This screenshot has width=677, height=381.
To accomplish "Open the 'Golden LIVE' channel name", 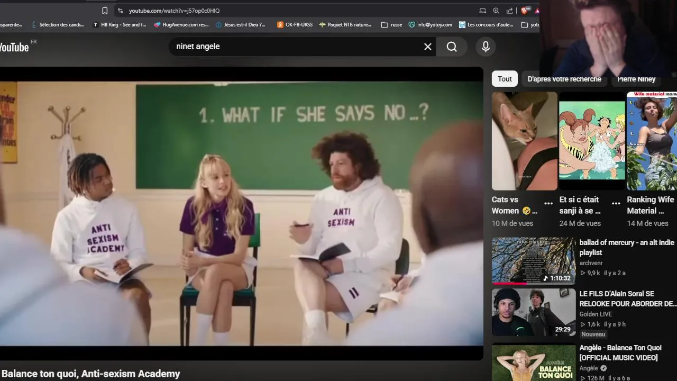I will [596, 314].
